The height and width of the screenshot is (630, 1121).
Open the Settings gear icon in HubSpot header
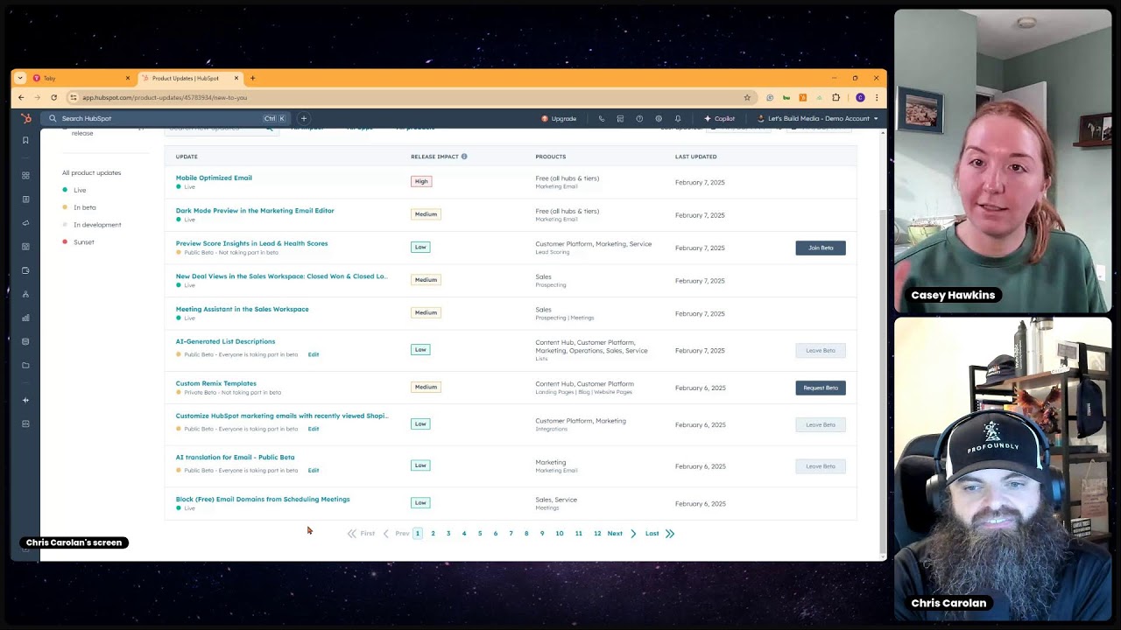[x=659, y=118]
